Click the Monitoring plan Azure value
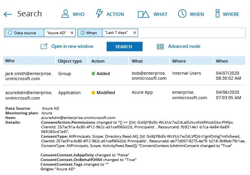Viewport: 250px width, 175px height. click(x=47, y=113)
